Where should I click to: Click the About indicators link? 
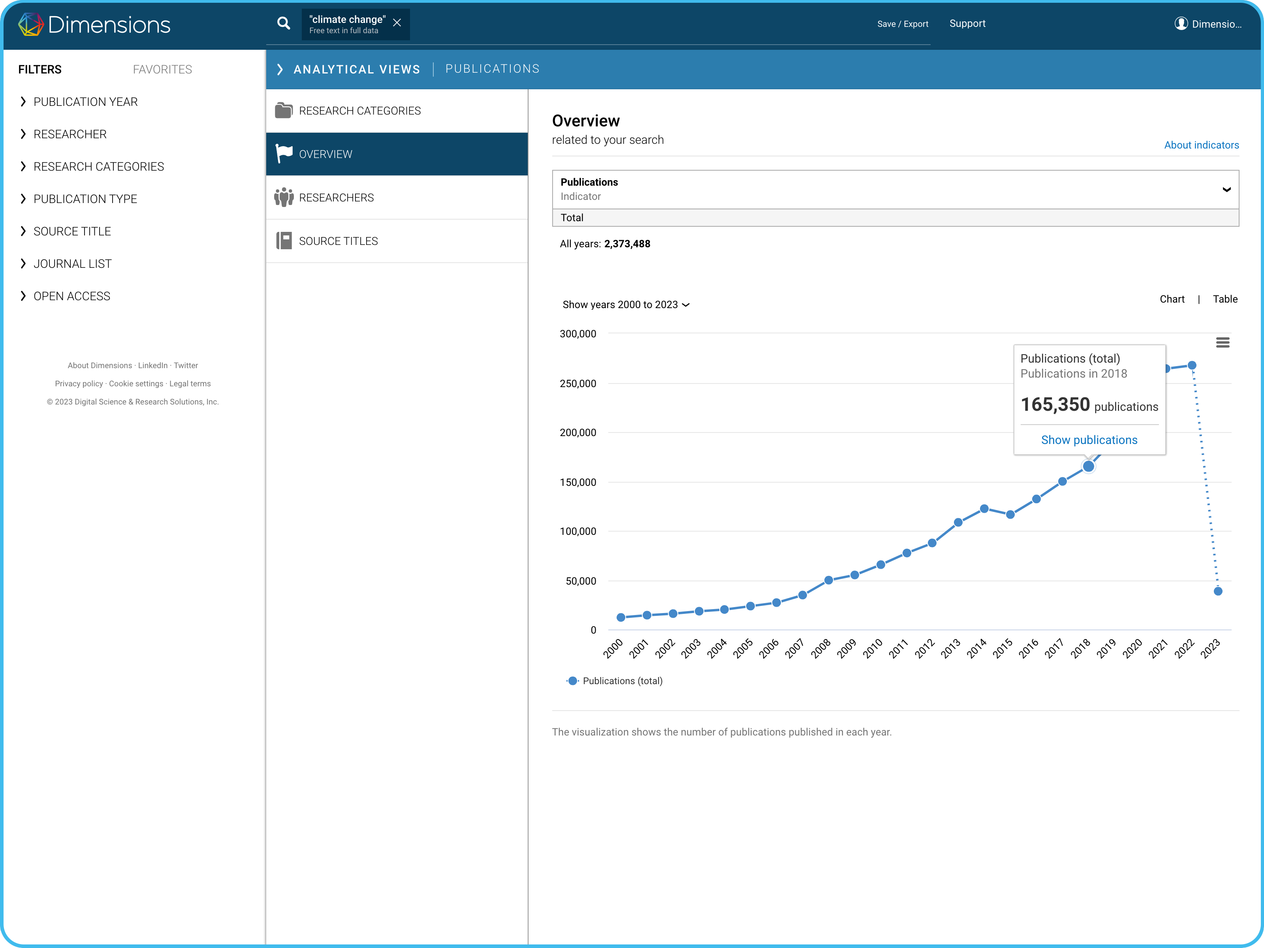point(1201,145)
